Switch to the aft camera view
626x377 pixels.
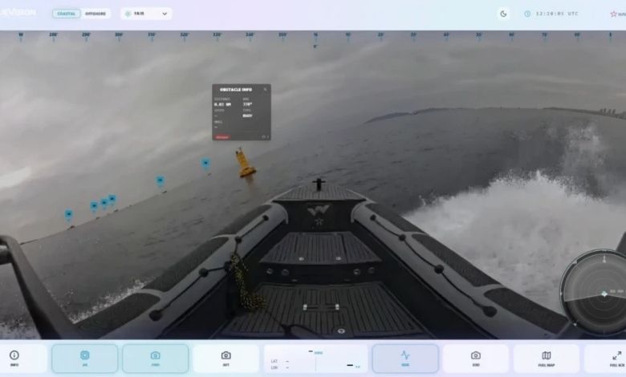(x=226, y=358)
